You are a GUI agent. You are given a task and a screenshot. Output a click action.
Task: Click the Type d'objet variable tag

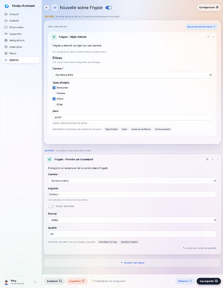(112, 129)
